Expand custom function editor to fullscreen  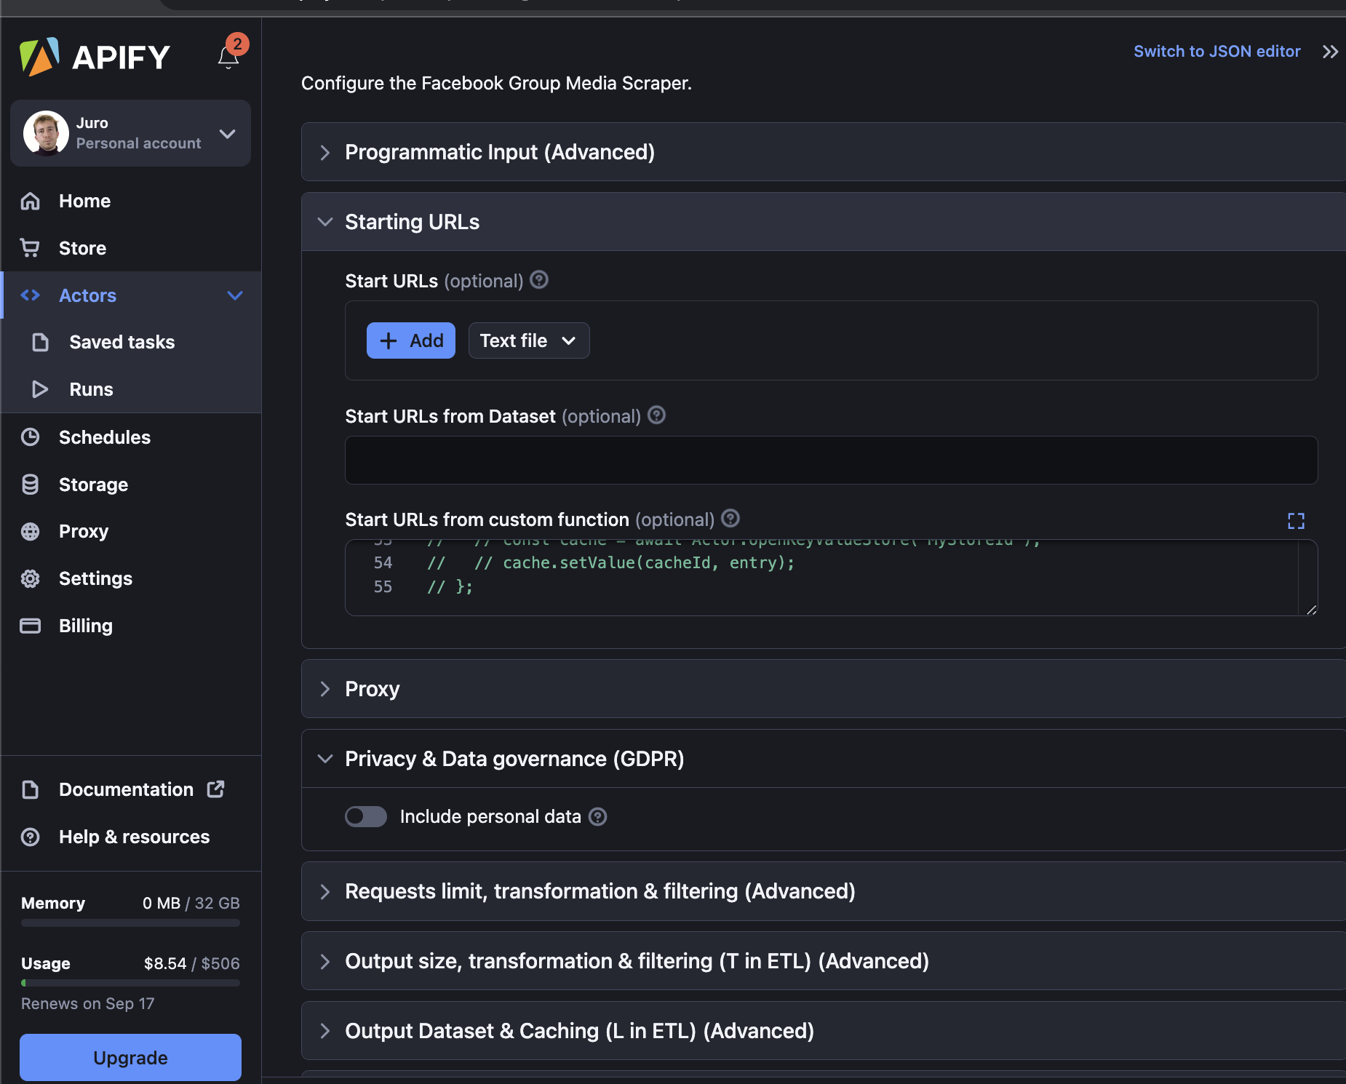coord(1296,521)
